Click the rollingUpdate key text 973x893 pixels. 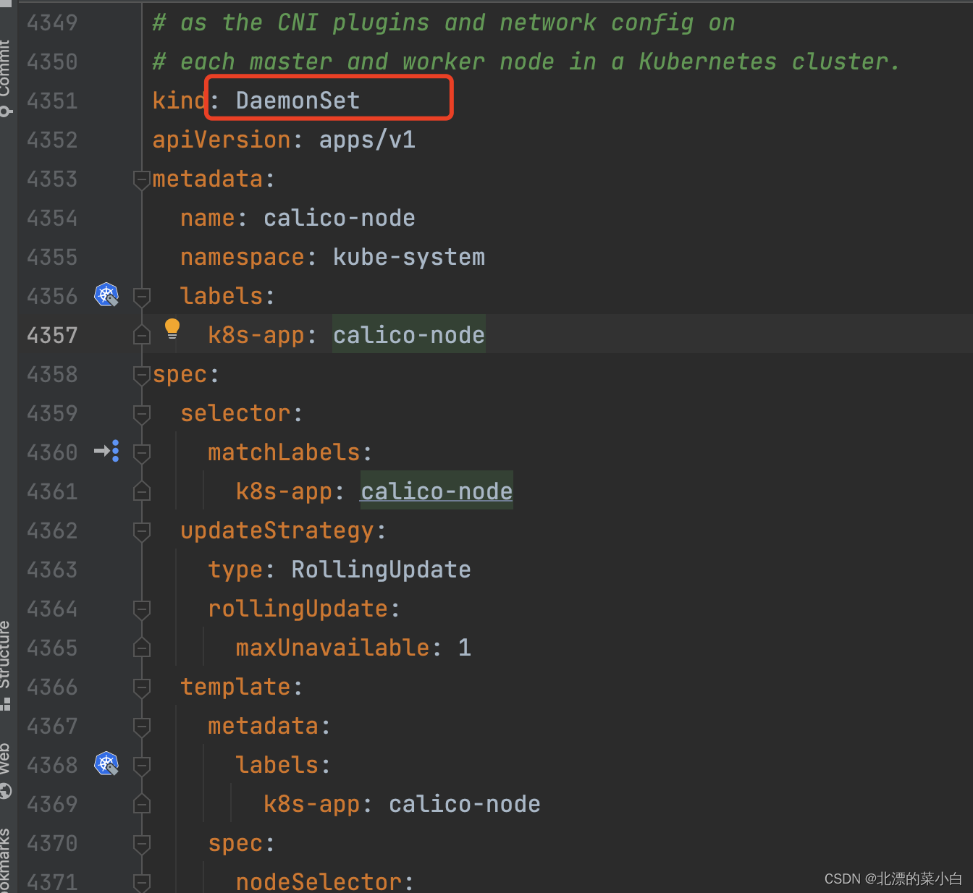click(298, 609)
